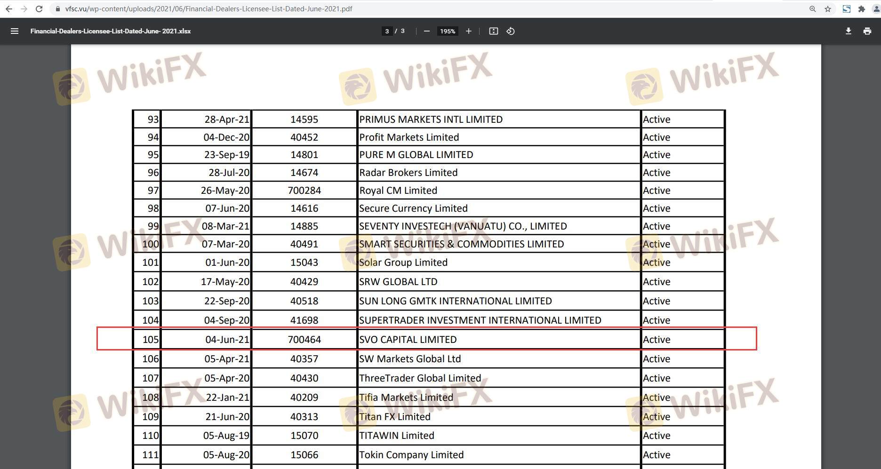881x469 pixels.
Task: Download the PDF file
Action: pos(848,31)
